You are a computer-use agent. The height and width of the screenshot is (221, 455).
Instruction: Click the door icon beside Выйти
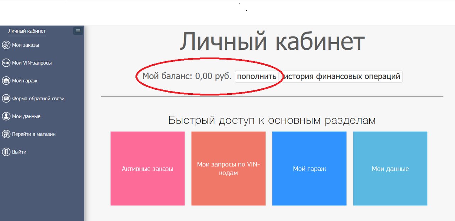tap(6, 152)
